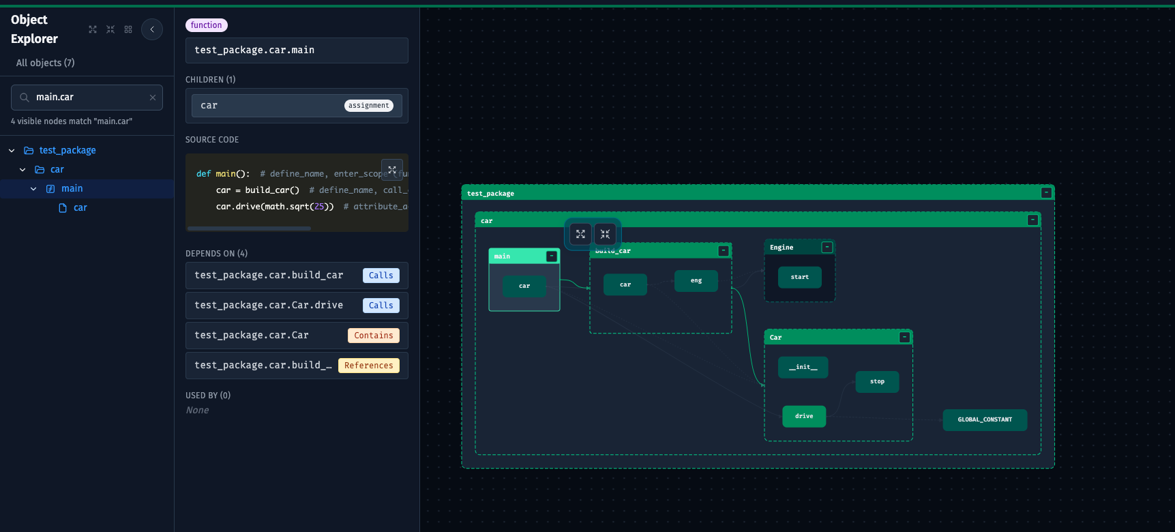Screen dimensions: 1175x532
Task: Collapse the build_car graph node
Action: click(x=724, y=251)
